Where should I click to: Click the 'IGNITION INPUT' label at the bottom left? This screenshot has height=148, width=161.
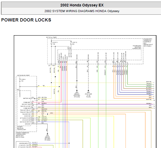(x=24, y=143)
